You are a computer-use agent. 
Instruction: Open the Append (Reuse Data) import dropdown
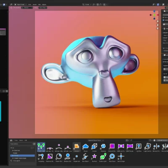tap(96, 140)
